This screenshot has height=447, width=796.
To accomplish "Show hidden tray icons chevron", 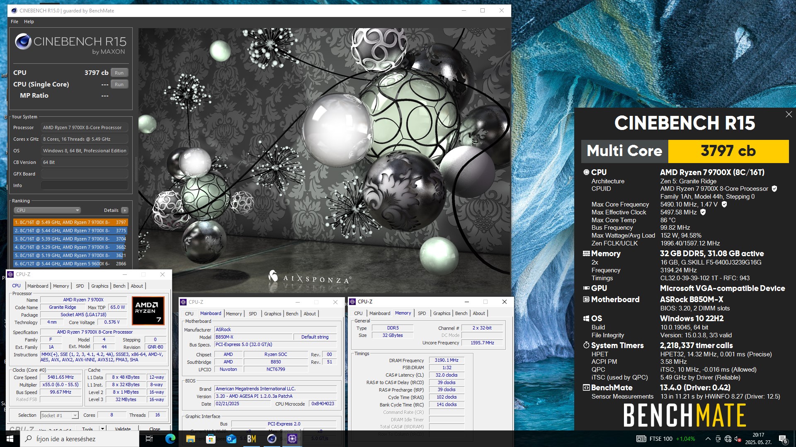I will point(708,439).
